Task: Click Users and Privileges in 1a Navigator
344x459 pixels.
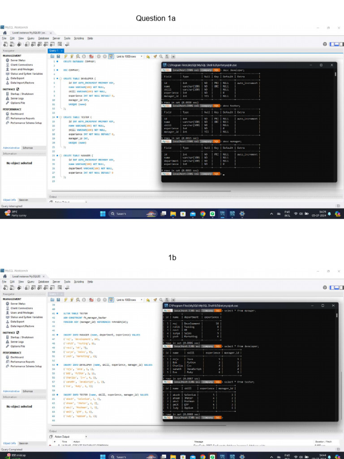Action: coord(22,69)
